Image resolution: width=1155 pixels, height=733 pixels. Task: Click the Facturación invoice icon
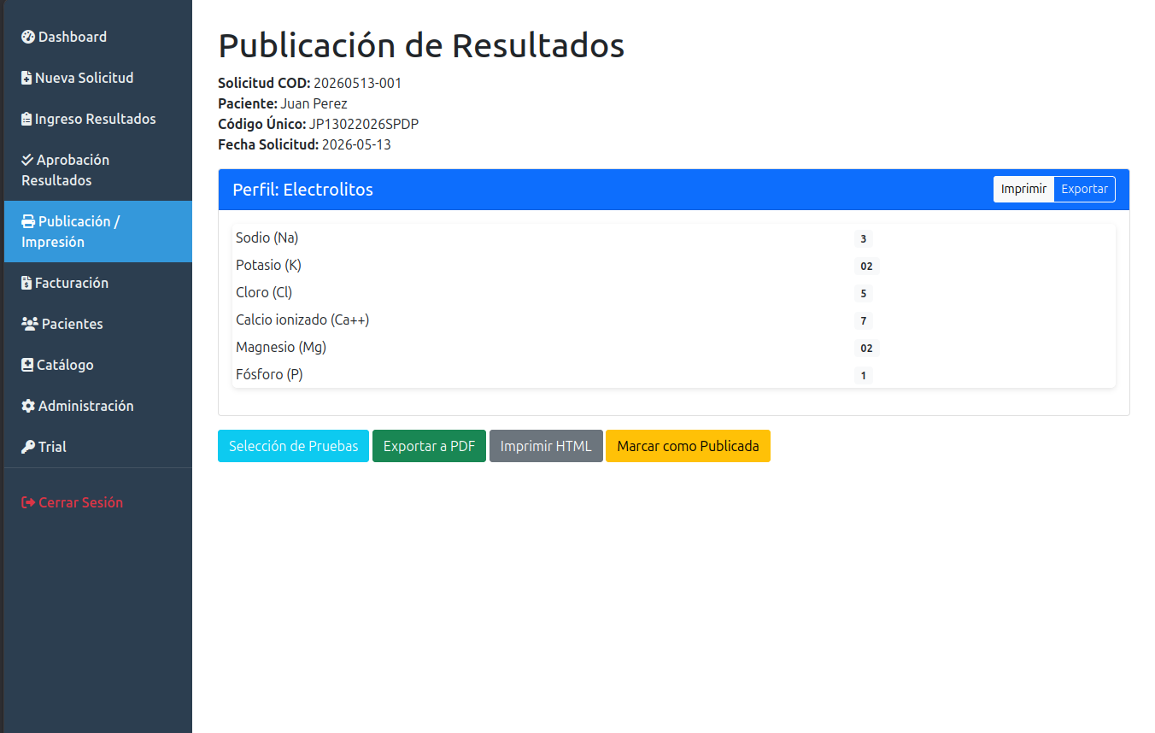pos(26,283)
